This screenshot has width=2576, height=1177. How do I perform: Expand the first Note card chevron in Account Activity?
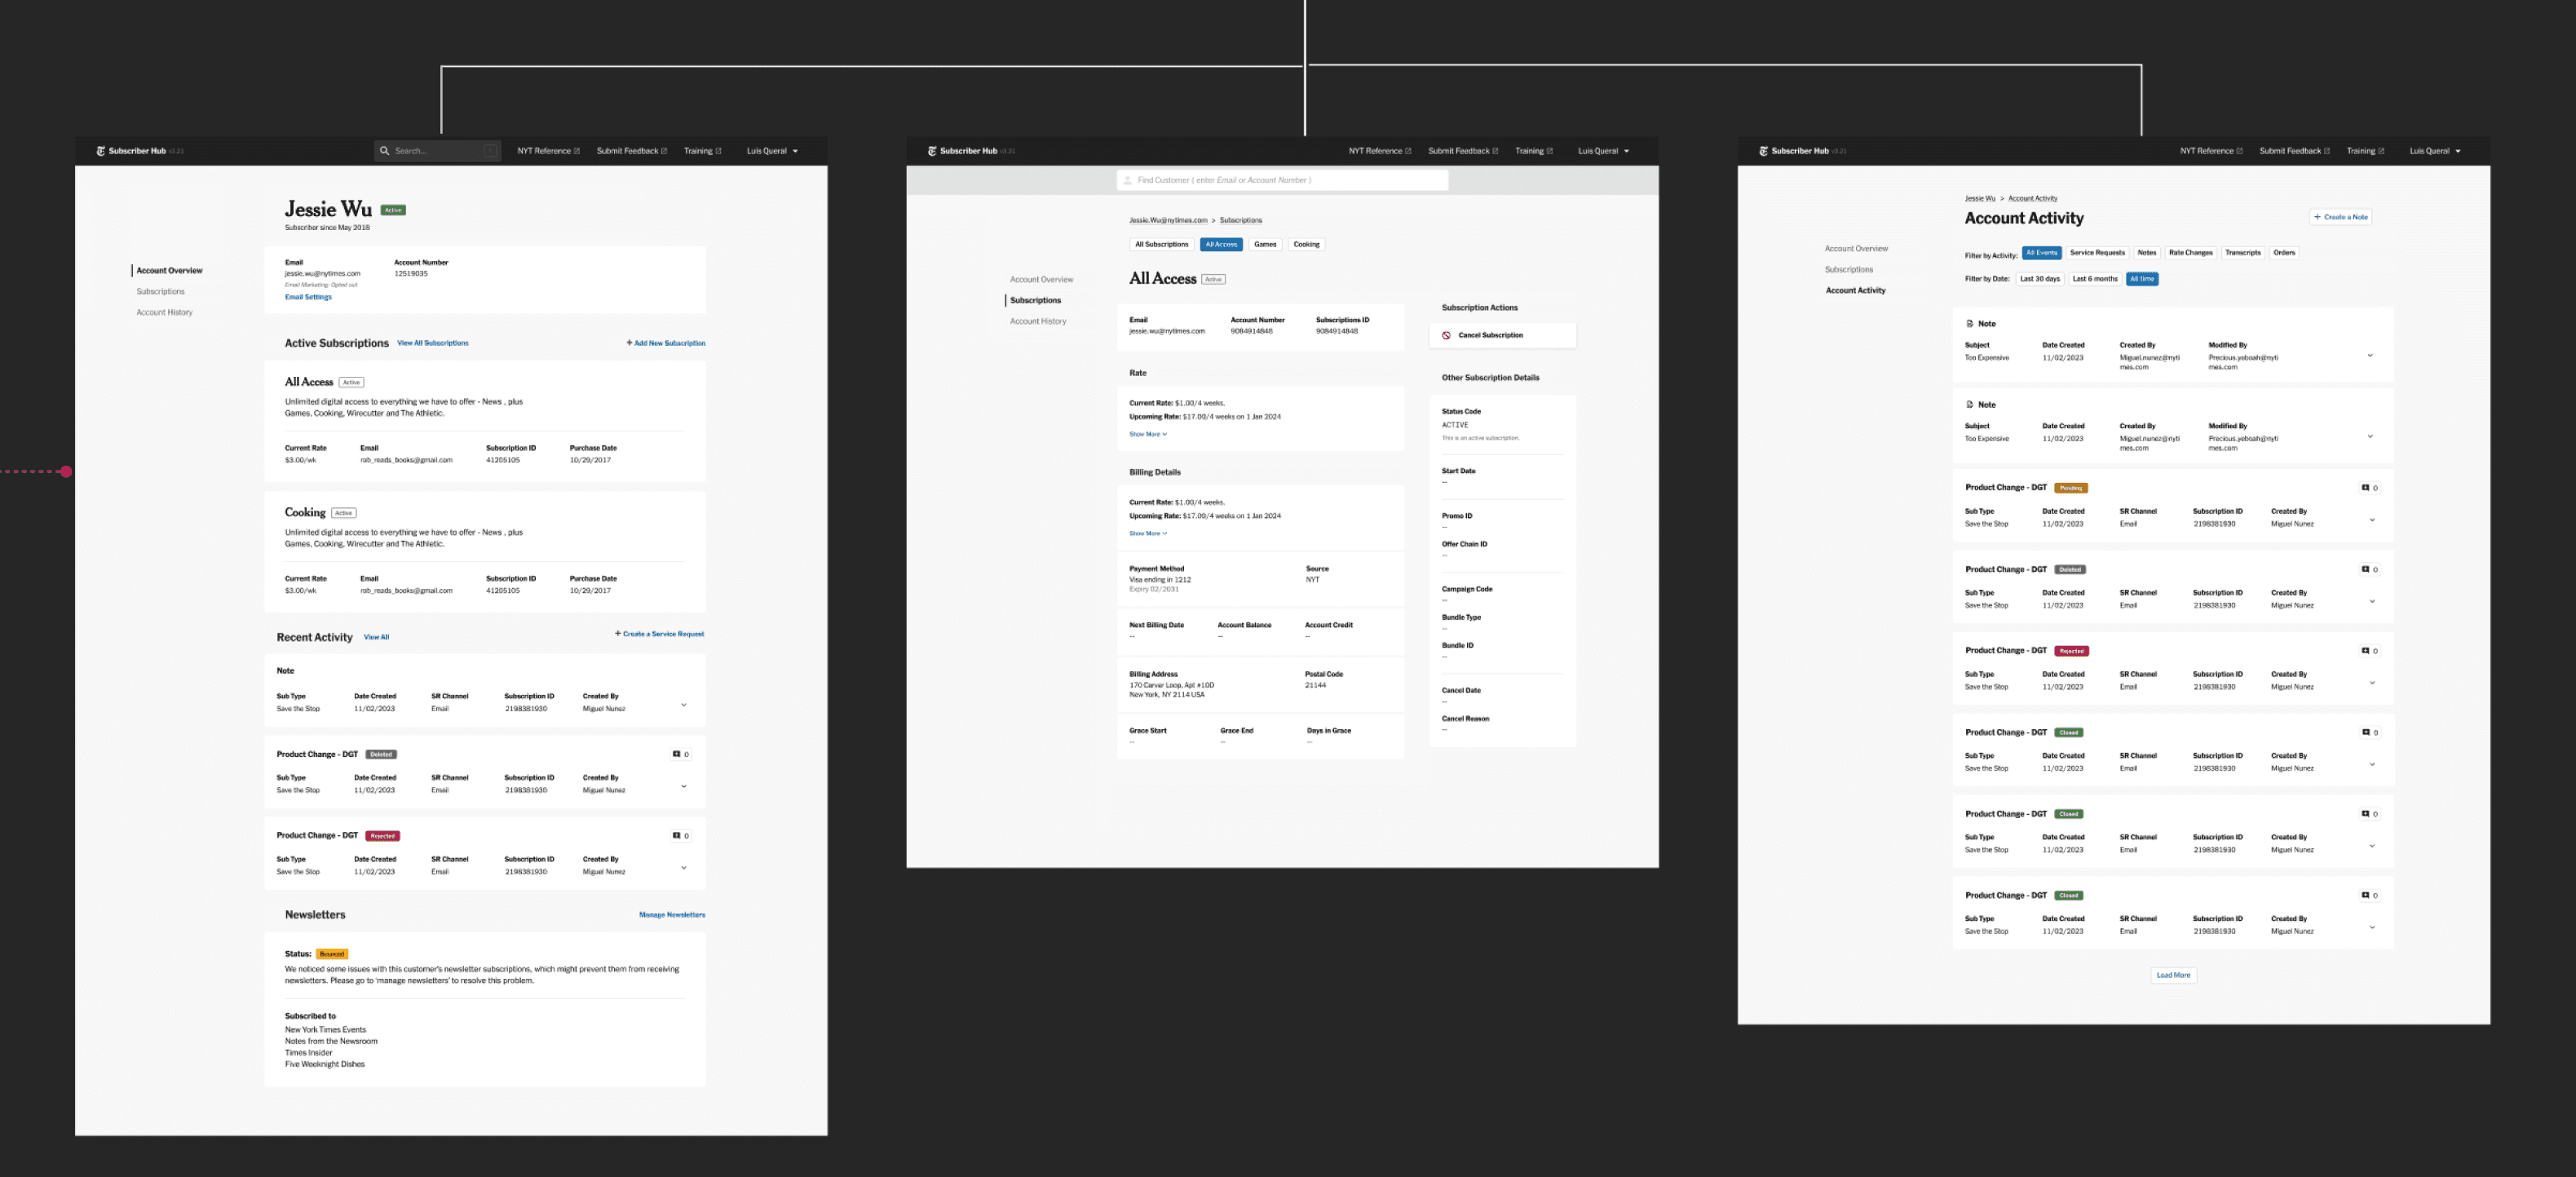[2370, 355]
